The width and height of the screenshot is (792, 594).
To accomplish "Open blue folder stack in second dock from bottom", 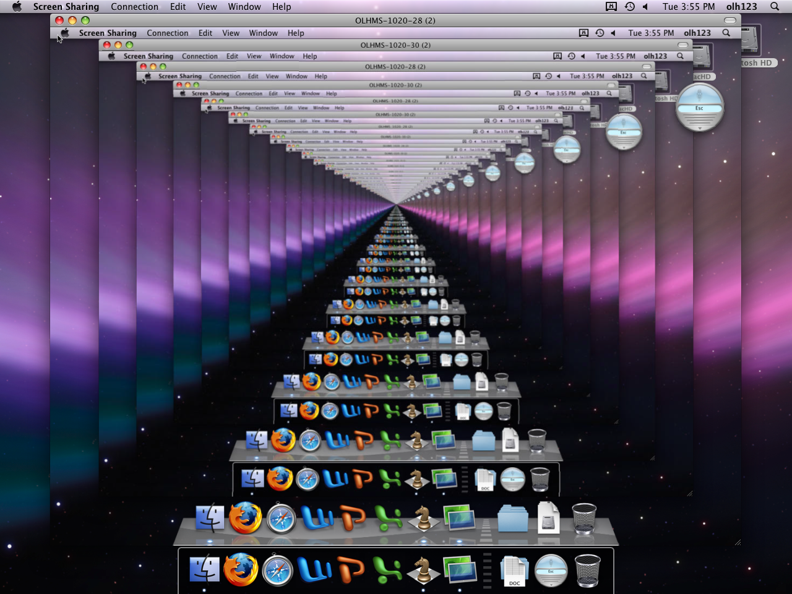I will point(513,519).
